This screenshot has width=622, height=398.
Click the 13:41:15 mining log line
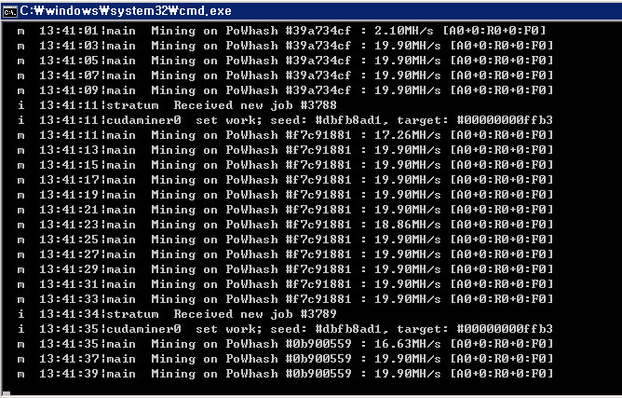click(285, 165)
